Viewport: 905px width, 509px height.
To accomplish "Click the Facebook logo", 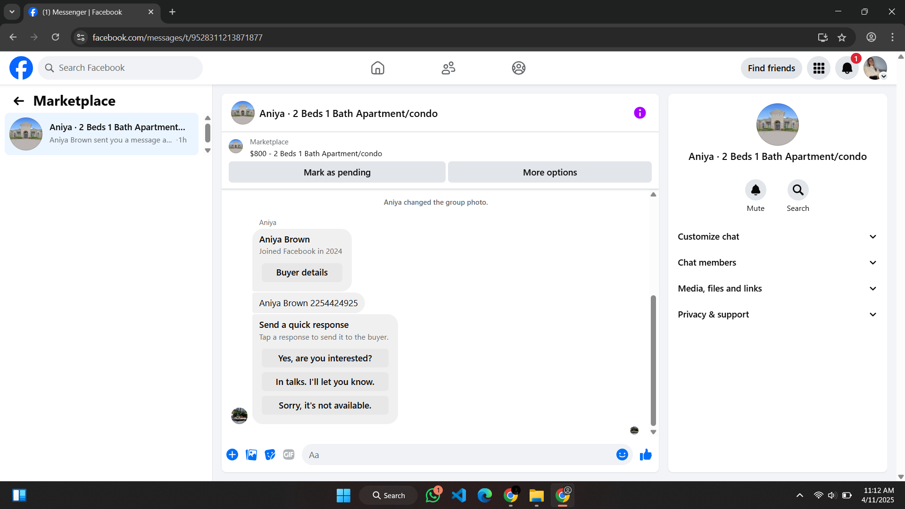I will click(21, 68).
